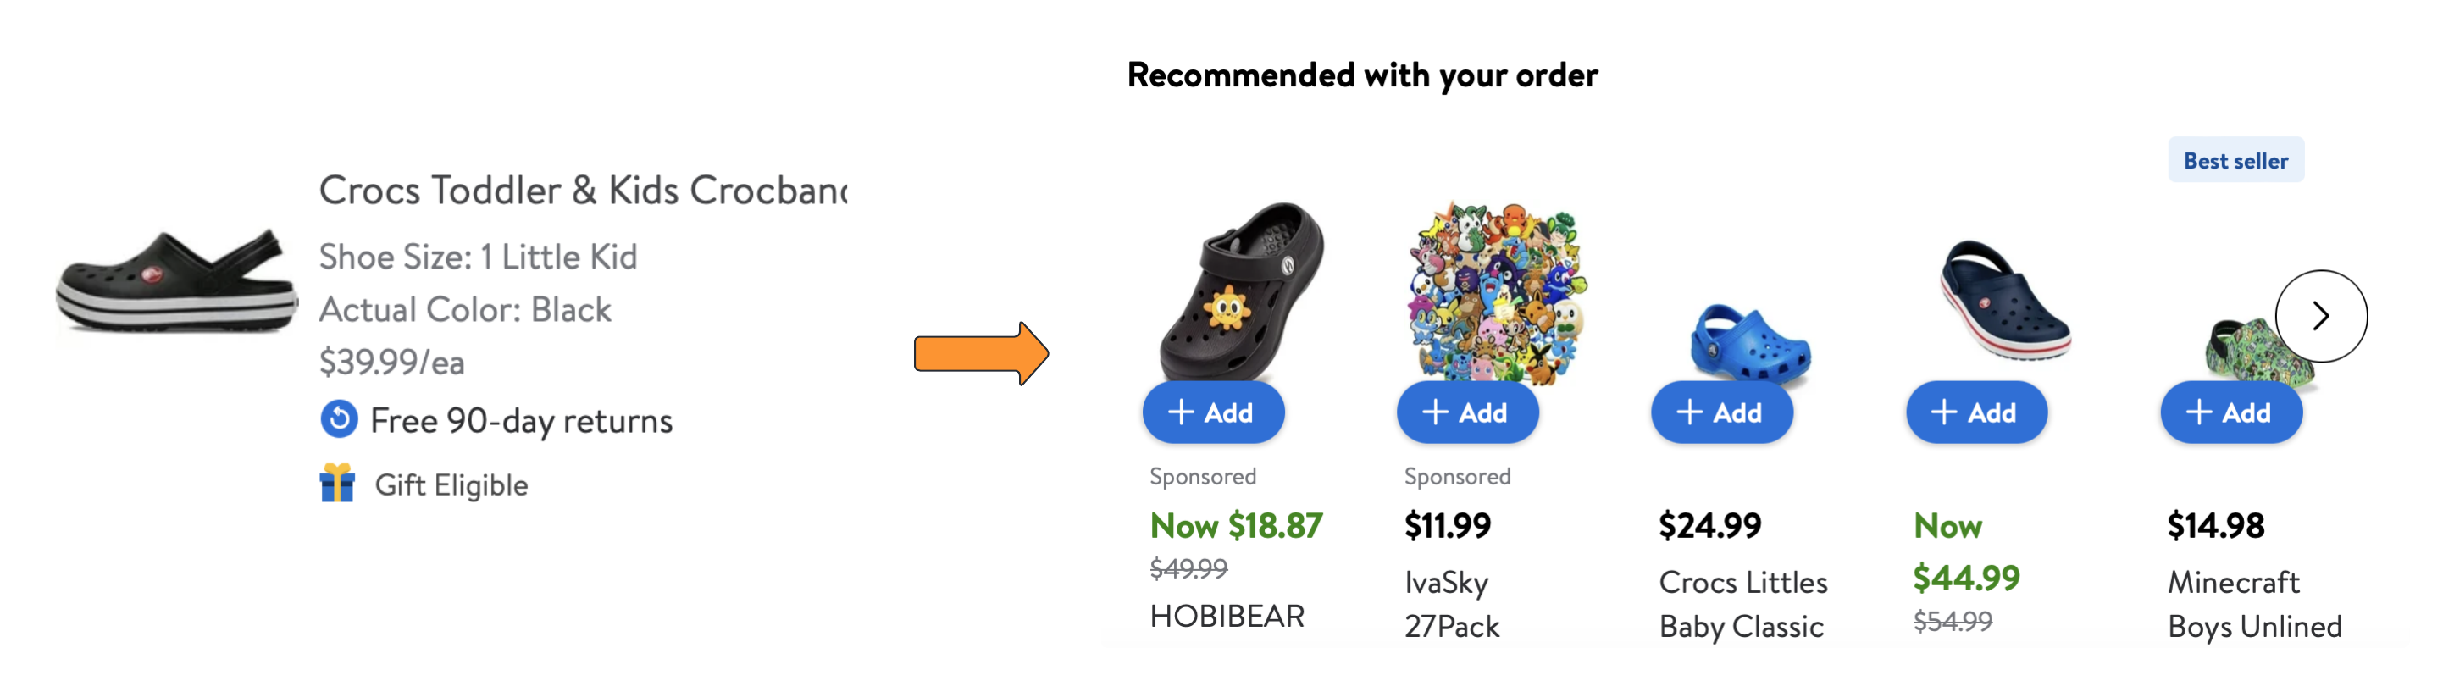Open the HOBIBEAR product name link
This screenshot has height=681, width=2443.
1227,617
